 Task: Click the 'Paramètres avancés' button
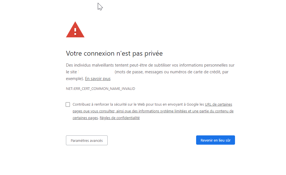pos(87,140)
